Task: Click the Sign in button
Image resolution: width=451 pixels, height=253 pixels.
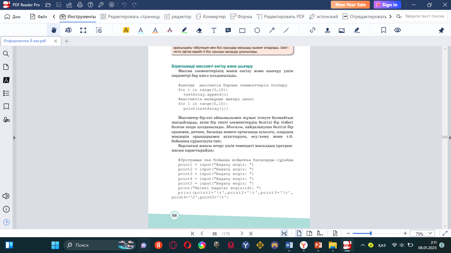Action: [x=387, y=5]
